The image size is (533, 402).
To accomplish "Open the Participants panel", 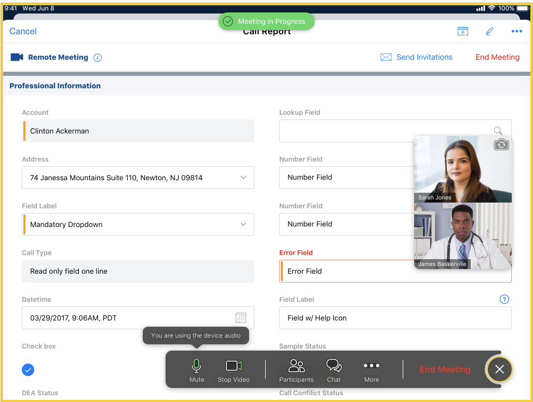I will 296,370.
